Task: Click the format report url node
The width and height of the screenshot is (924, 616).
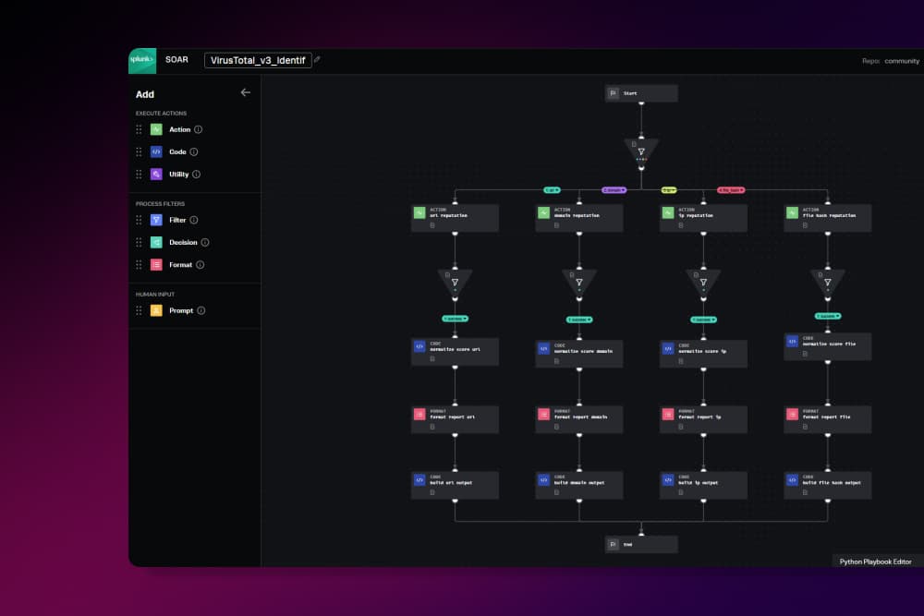Action: pos(455,419)
